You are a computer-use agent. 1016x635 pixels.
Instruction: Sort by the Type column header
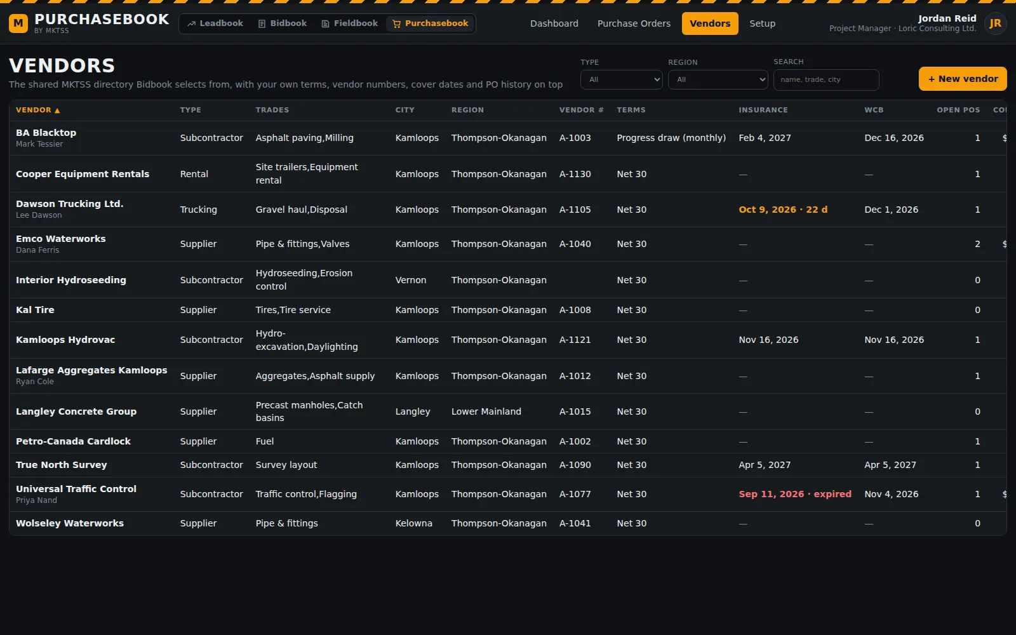coord(190,110)
